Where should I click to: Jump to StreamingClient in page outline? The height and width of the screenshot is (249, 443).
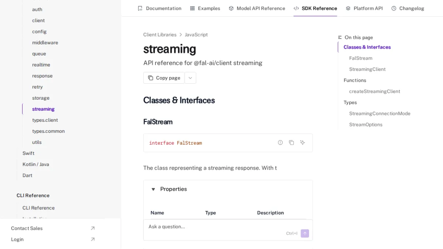point(367,69)
